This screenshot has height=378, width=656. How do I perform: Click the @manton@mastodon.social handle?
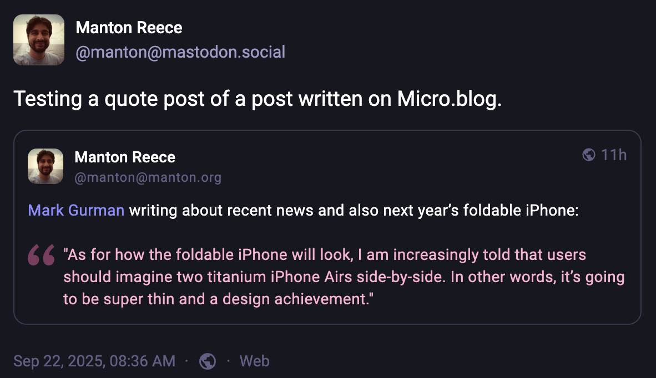tap(180, 52)
